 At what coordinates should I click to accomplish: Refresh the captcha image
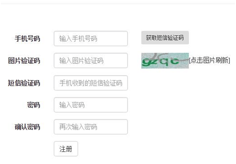[x=165, y=61]
